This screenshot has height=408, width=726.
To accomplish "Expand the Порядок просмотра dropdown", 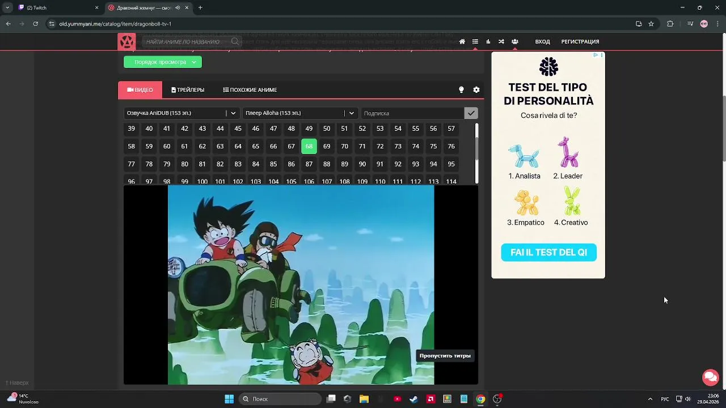I will point(163,62).
